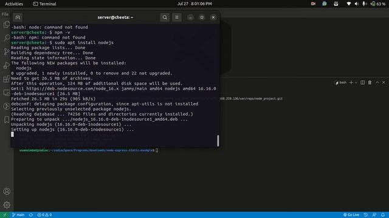Open a new tab in the GNOME Terminal

coord(18,18)
